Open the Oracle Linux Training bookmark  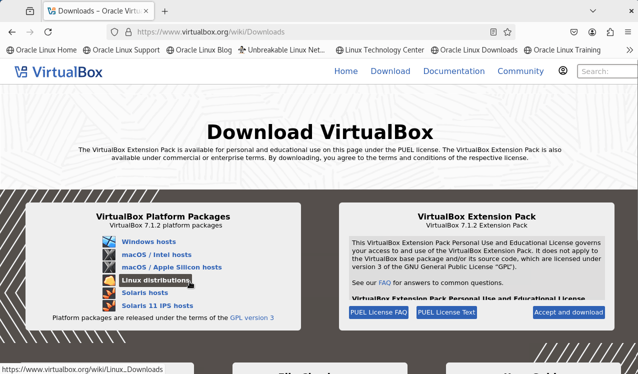point(562,50)
